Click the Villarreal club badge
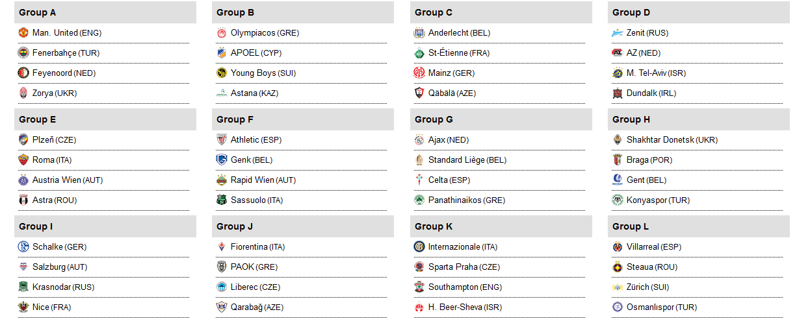The image size is (797, 323). pyautogui.click(x=617, y=247)
